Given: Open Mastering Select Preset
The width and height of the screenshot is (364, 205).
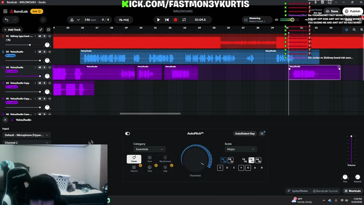Looking at the screenshot, I should (x=257, y=20).
